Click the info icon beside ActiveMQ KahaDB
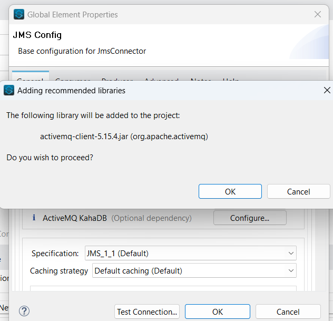333x321 pixels. [x=34, y=217]
